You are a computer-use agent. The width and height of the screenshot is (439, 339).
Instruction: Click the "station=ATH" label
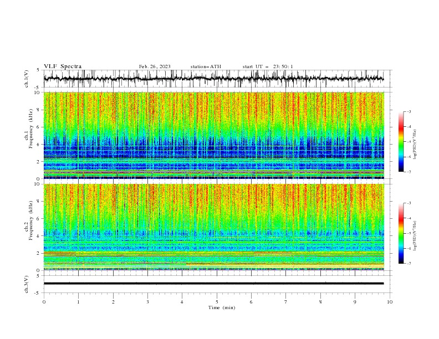click(206, 66)
